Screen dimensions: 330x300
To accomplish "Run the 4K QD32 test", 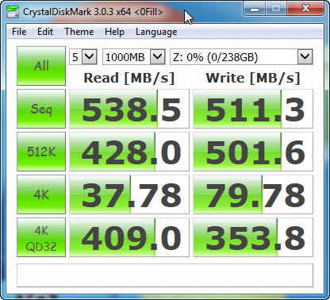I will [x=41, y=237].
